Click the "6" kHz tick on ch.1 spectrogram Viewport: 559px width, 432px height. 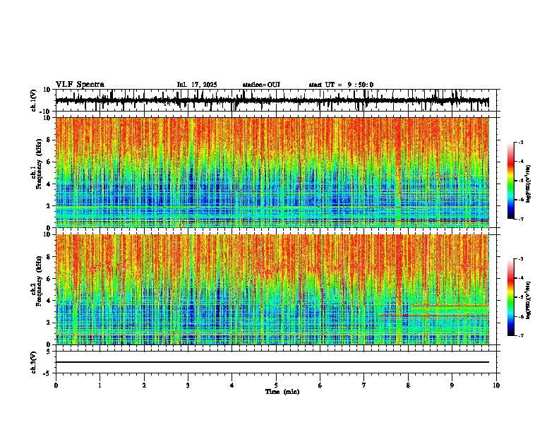(x=49, y=162)
